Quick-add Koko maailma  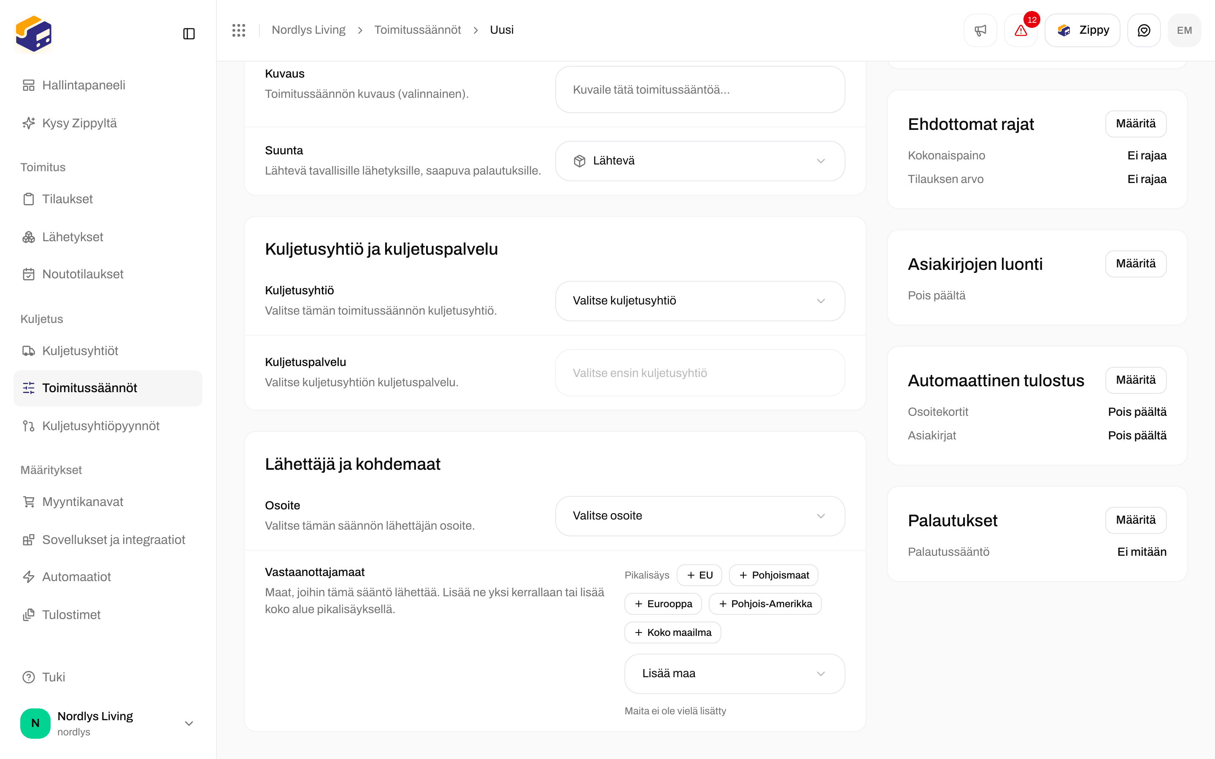pyautogui.click(x=673, y=632)
